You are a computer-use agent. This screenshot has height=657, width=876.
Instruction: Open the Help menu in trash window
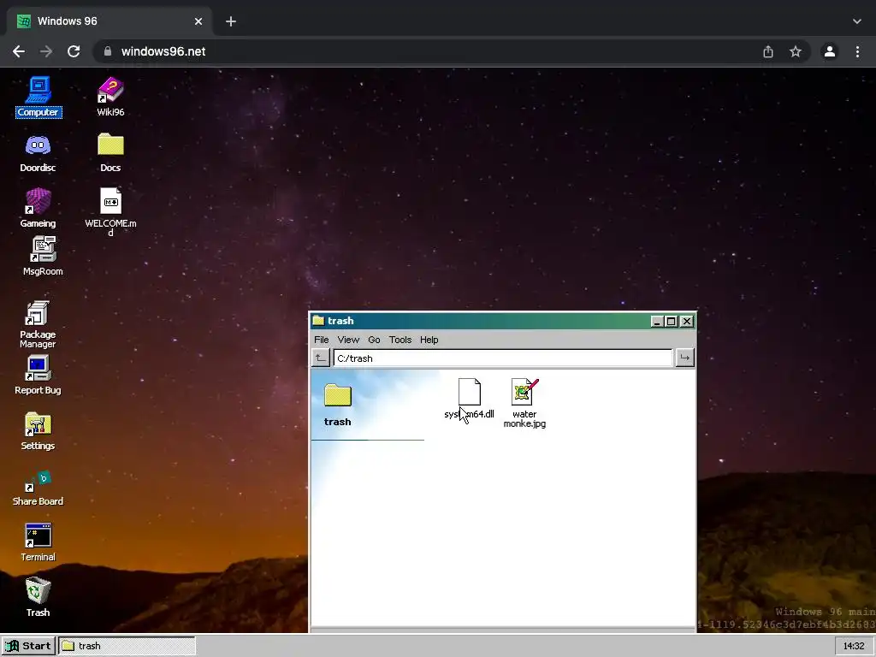coord(429,340)
